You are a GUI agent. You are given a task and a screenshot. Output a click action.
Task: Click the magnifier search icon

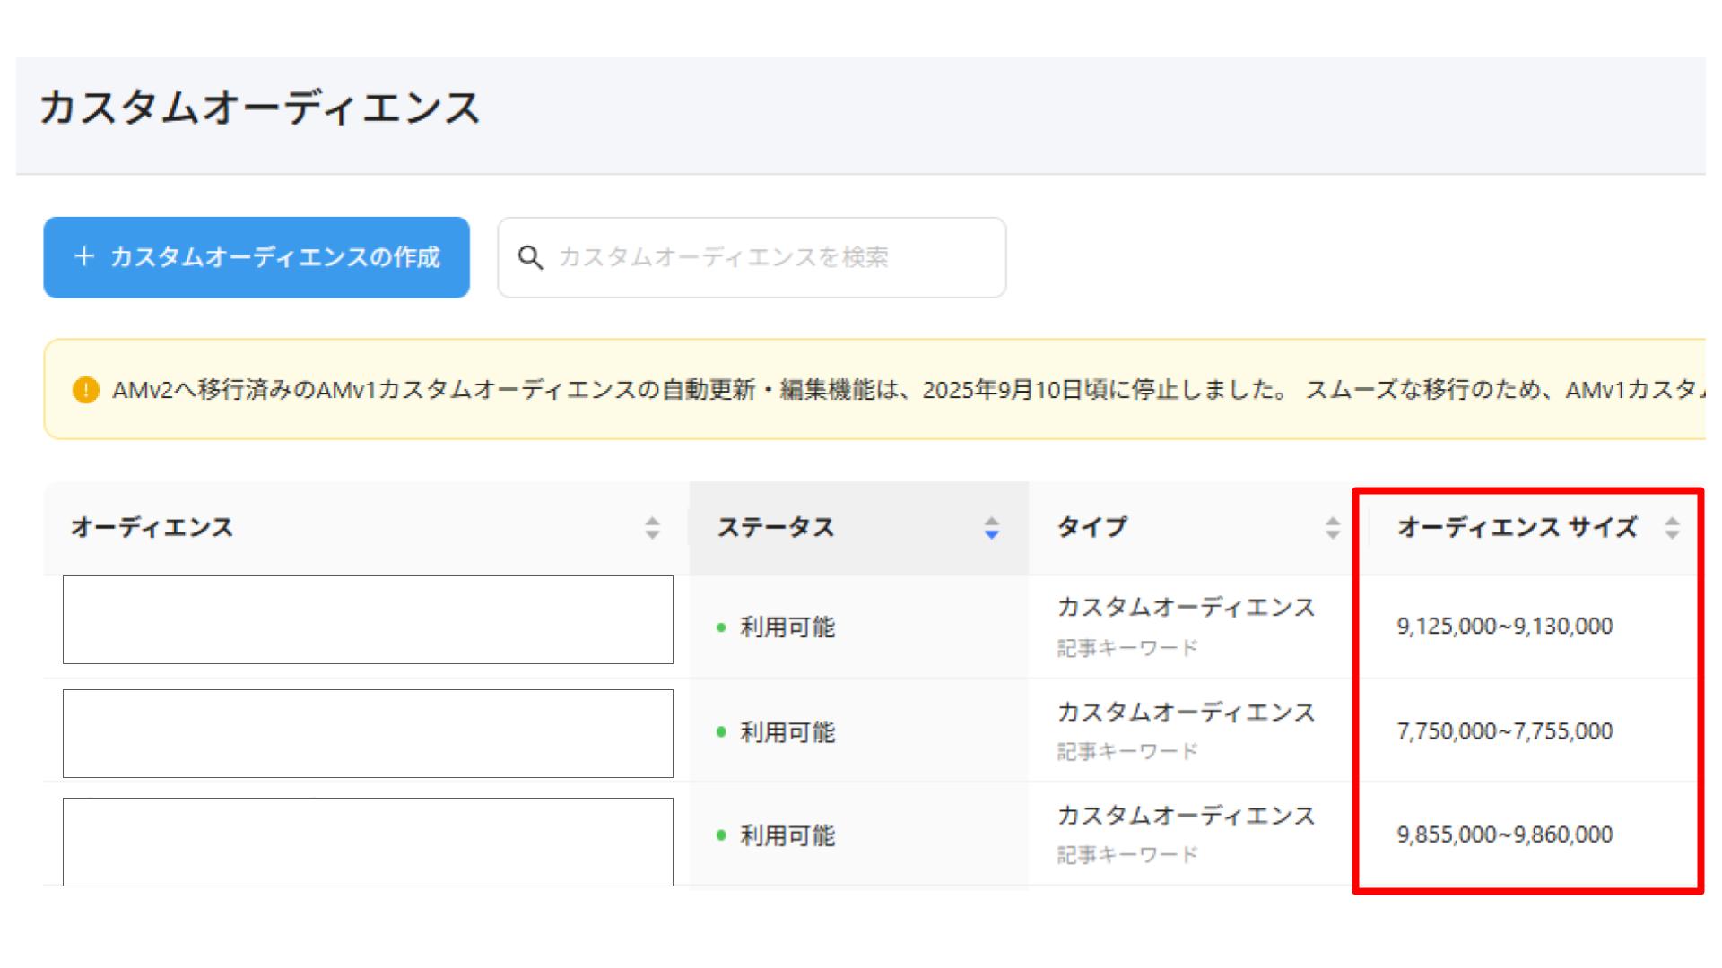pos(530,258)
